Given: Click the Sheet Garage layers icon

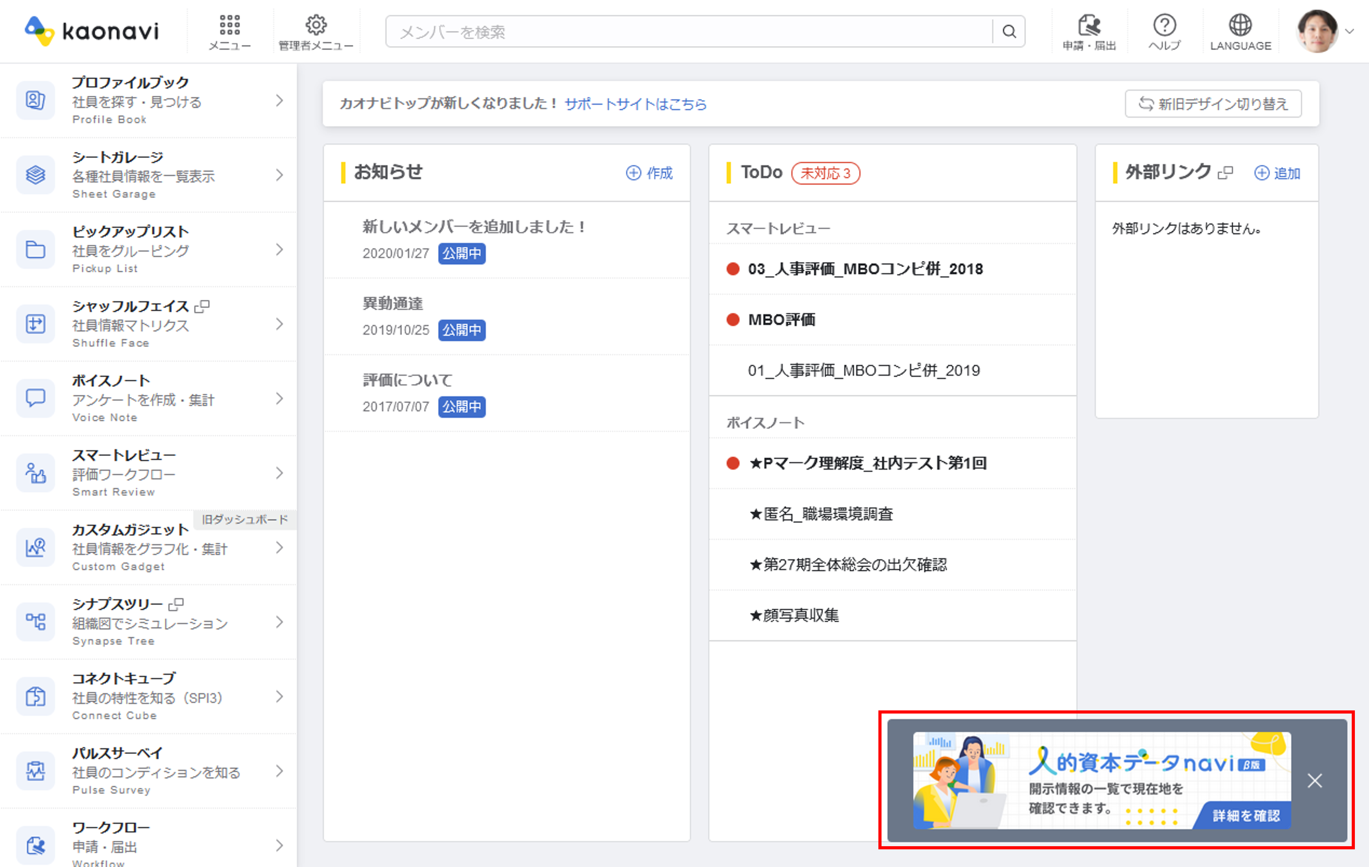Looking at the screenshot, I should click(x=35, y=175).
